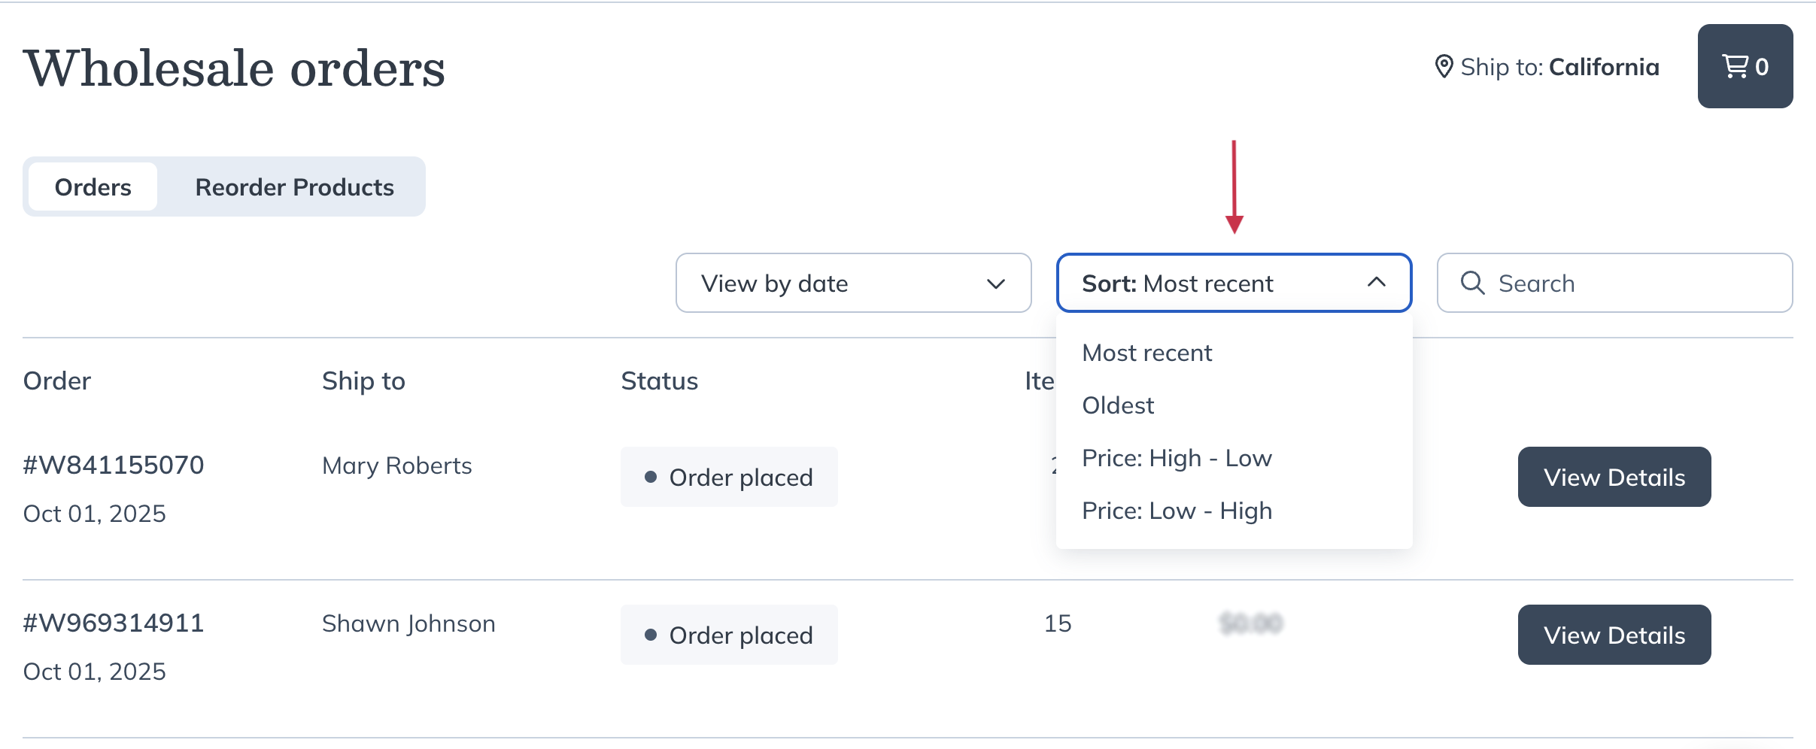View details for order #W841155070
The height and width of the screenshot is (749, 1816).
(1614, 477)
